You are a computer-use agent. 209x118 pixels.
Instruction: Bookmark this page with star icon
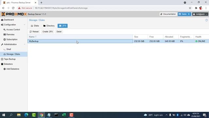(x=190, y=8)
